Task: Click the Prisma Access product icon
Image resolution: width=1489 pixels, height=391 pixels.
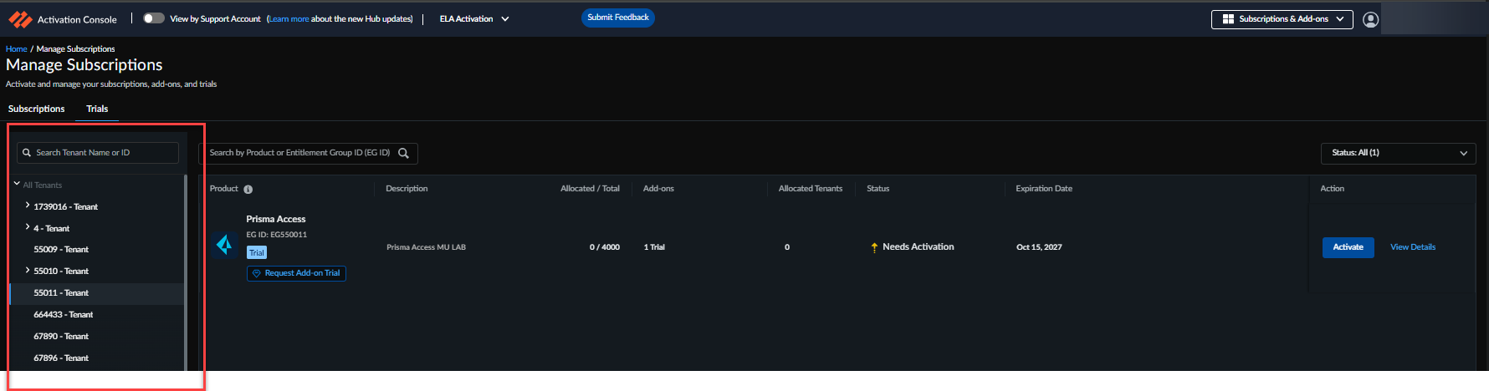Action: [224, 244]
